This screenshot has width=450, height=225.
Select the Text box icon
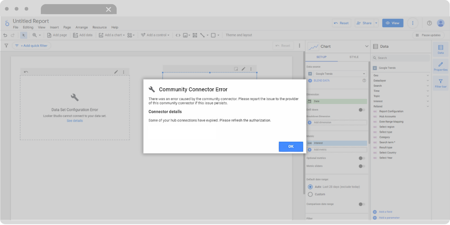195,35
